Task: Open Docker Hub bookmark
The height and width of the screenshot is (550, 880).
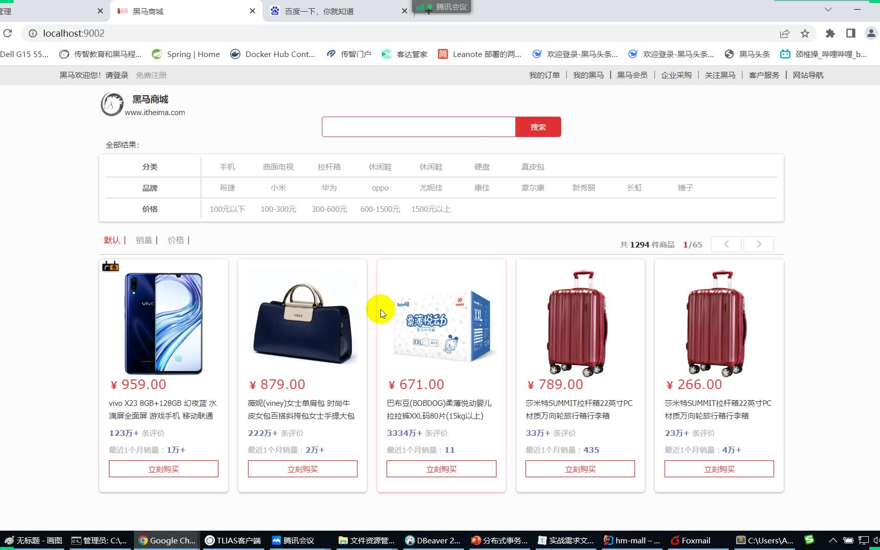Action: pos(273,54)
